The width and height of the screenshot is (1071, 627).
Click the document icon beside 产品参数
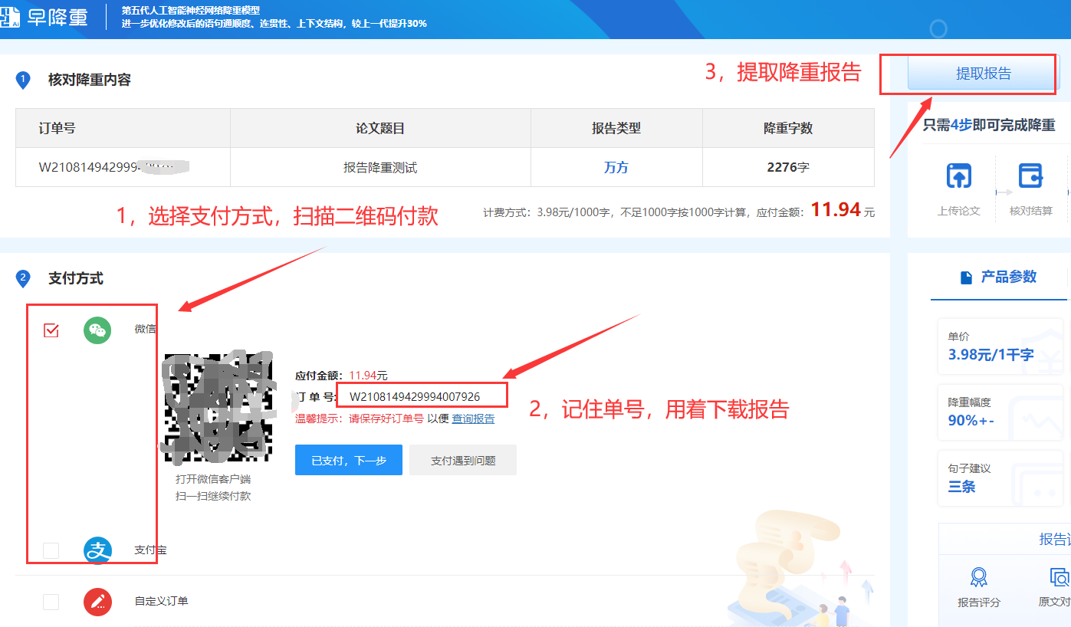(967, 277)
